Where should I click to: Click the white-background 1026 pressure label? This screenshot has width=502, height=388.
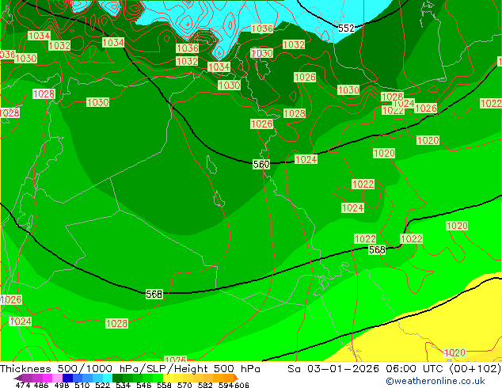pos(11,299)
